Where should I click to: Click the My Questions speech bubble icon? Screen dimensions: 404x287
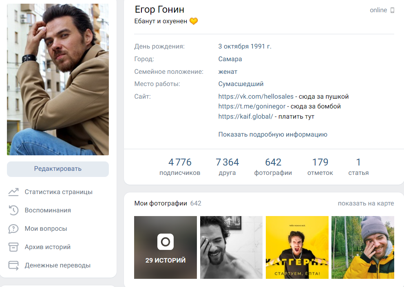(x=13, y=229)
